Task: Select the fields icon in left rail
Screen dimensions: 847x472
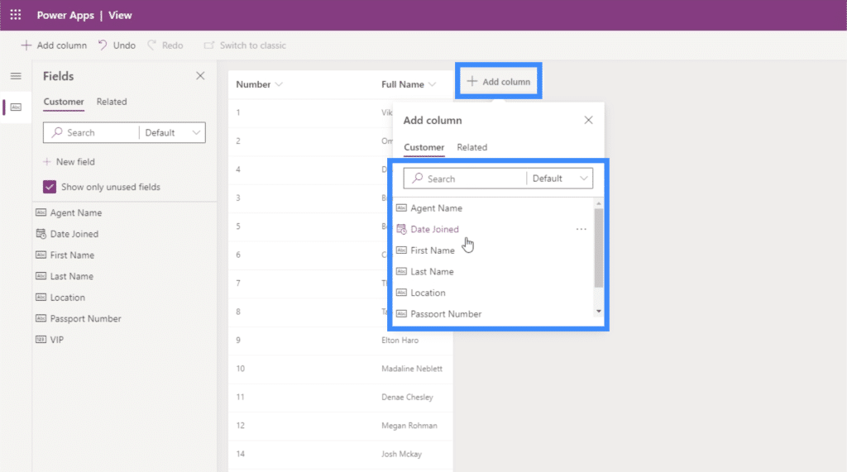Action: point(16,107)
